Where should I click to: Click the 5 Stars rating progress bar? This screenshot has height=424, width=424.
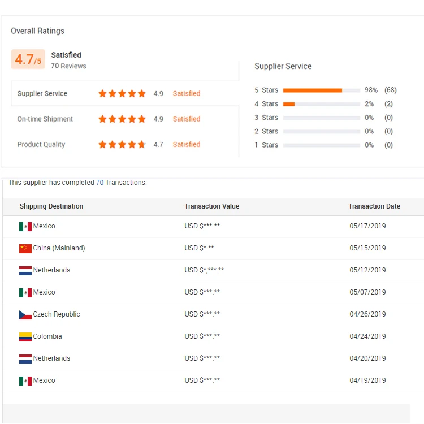pos(321,90)
